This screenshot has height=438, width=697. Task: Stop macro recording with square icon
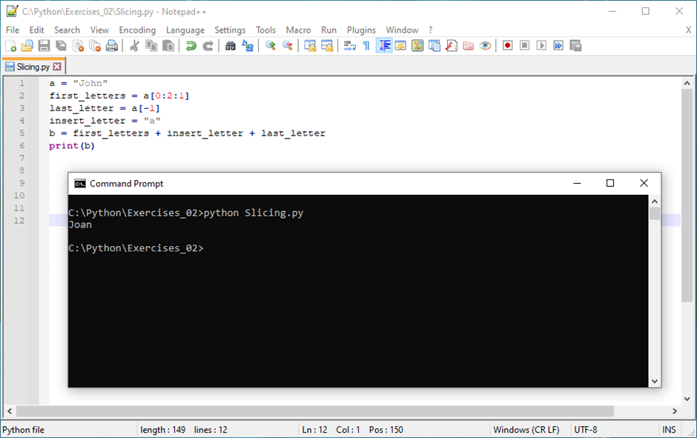(x=524, y=46)
